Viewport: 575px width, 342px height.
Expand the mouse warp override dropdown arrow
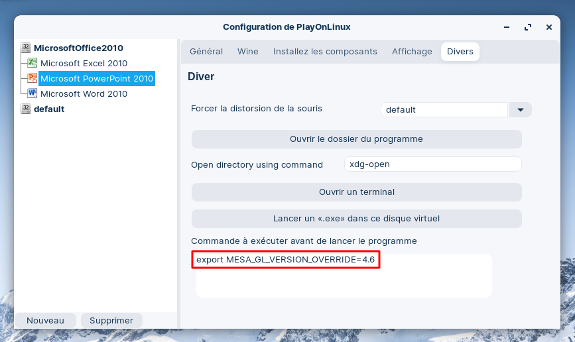(x=521, y=109)
